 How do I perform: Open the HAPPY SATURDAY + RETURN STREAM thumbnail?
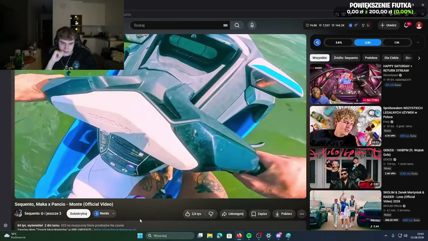(345, 84)
